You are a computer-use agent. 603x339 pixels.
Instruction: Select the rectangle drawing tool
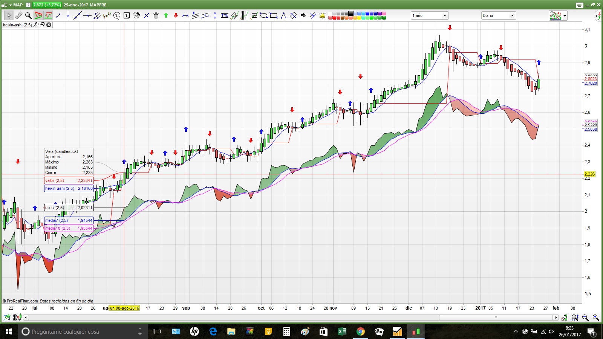coord(274,15)
